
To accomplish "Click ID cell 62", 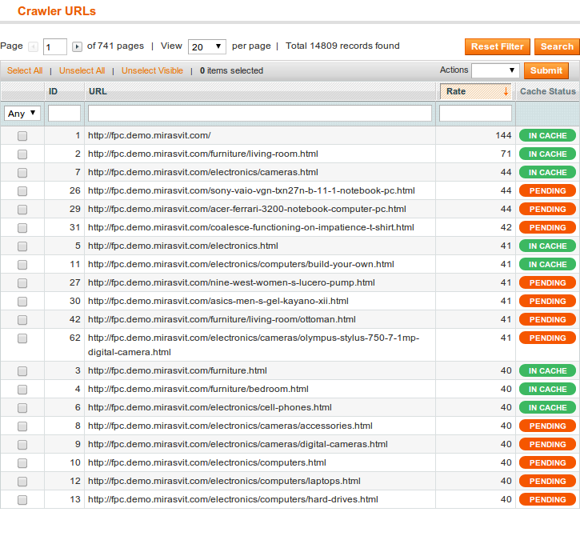I will tap(74, 338).
